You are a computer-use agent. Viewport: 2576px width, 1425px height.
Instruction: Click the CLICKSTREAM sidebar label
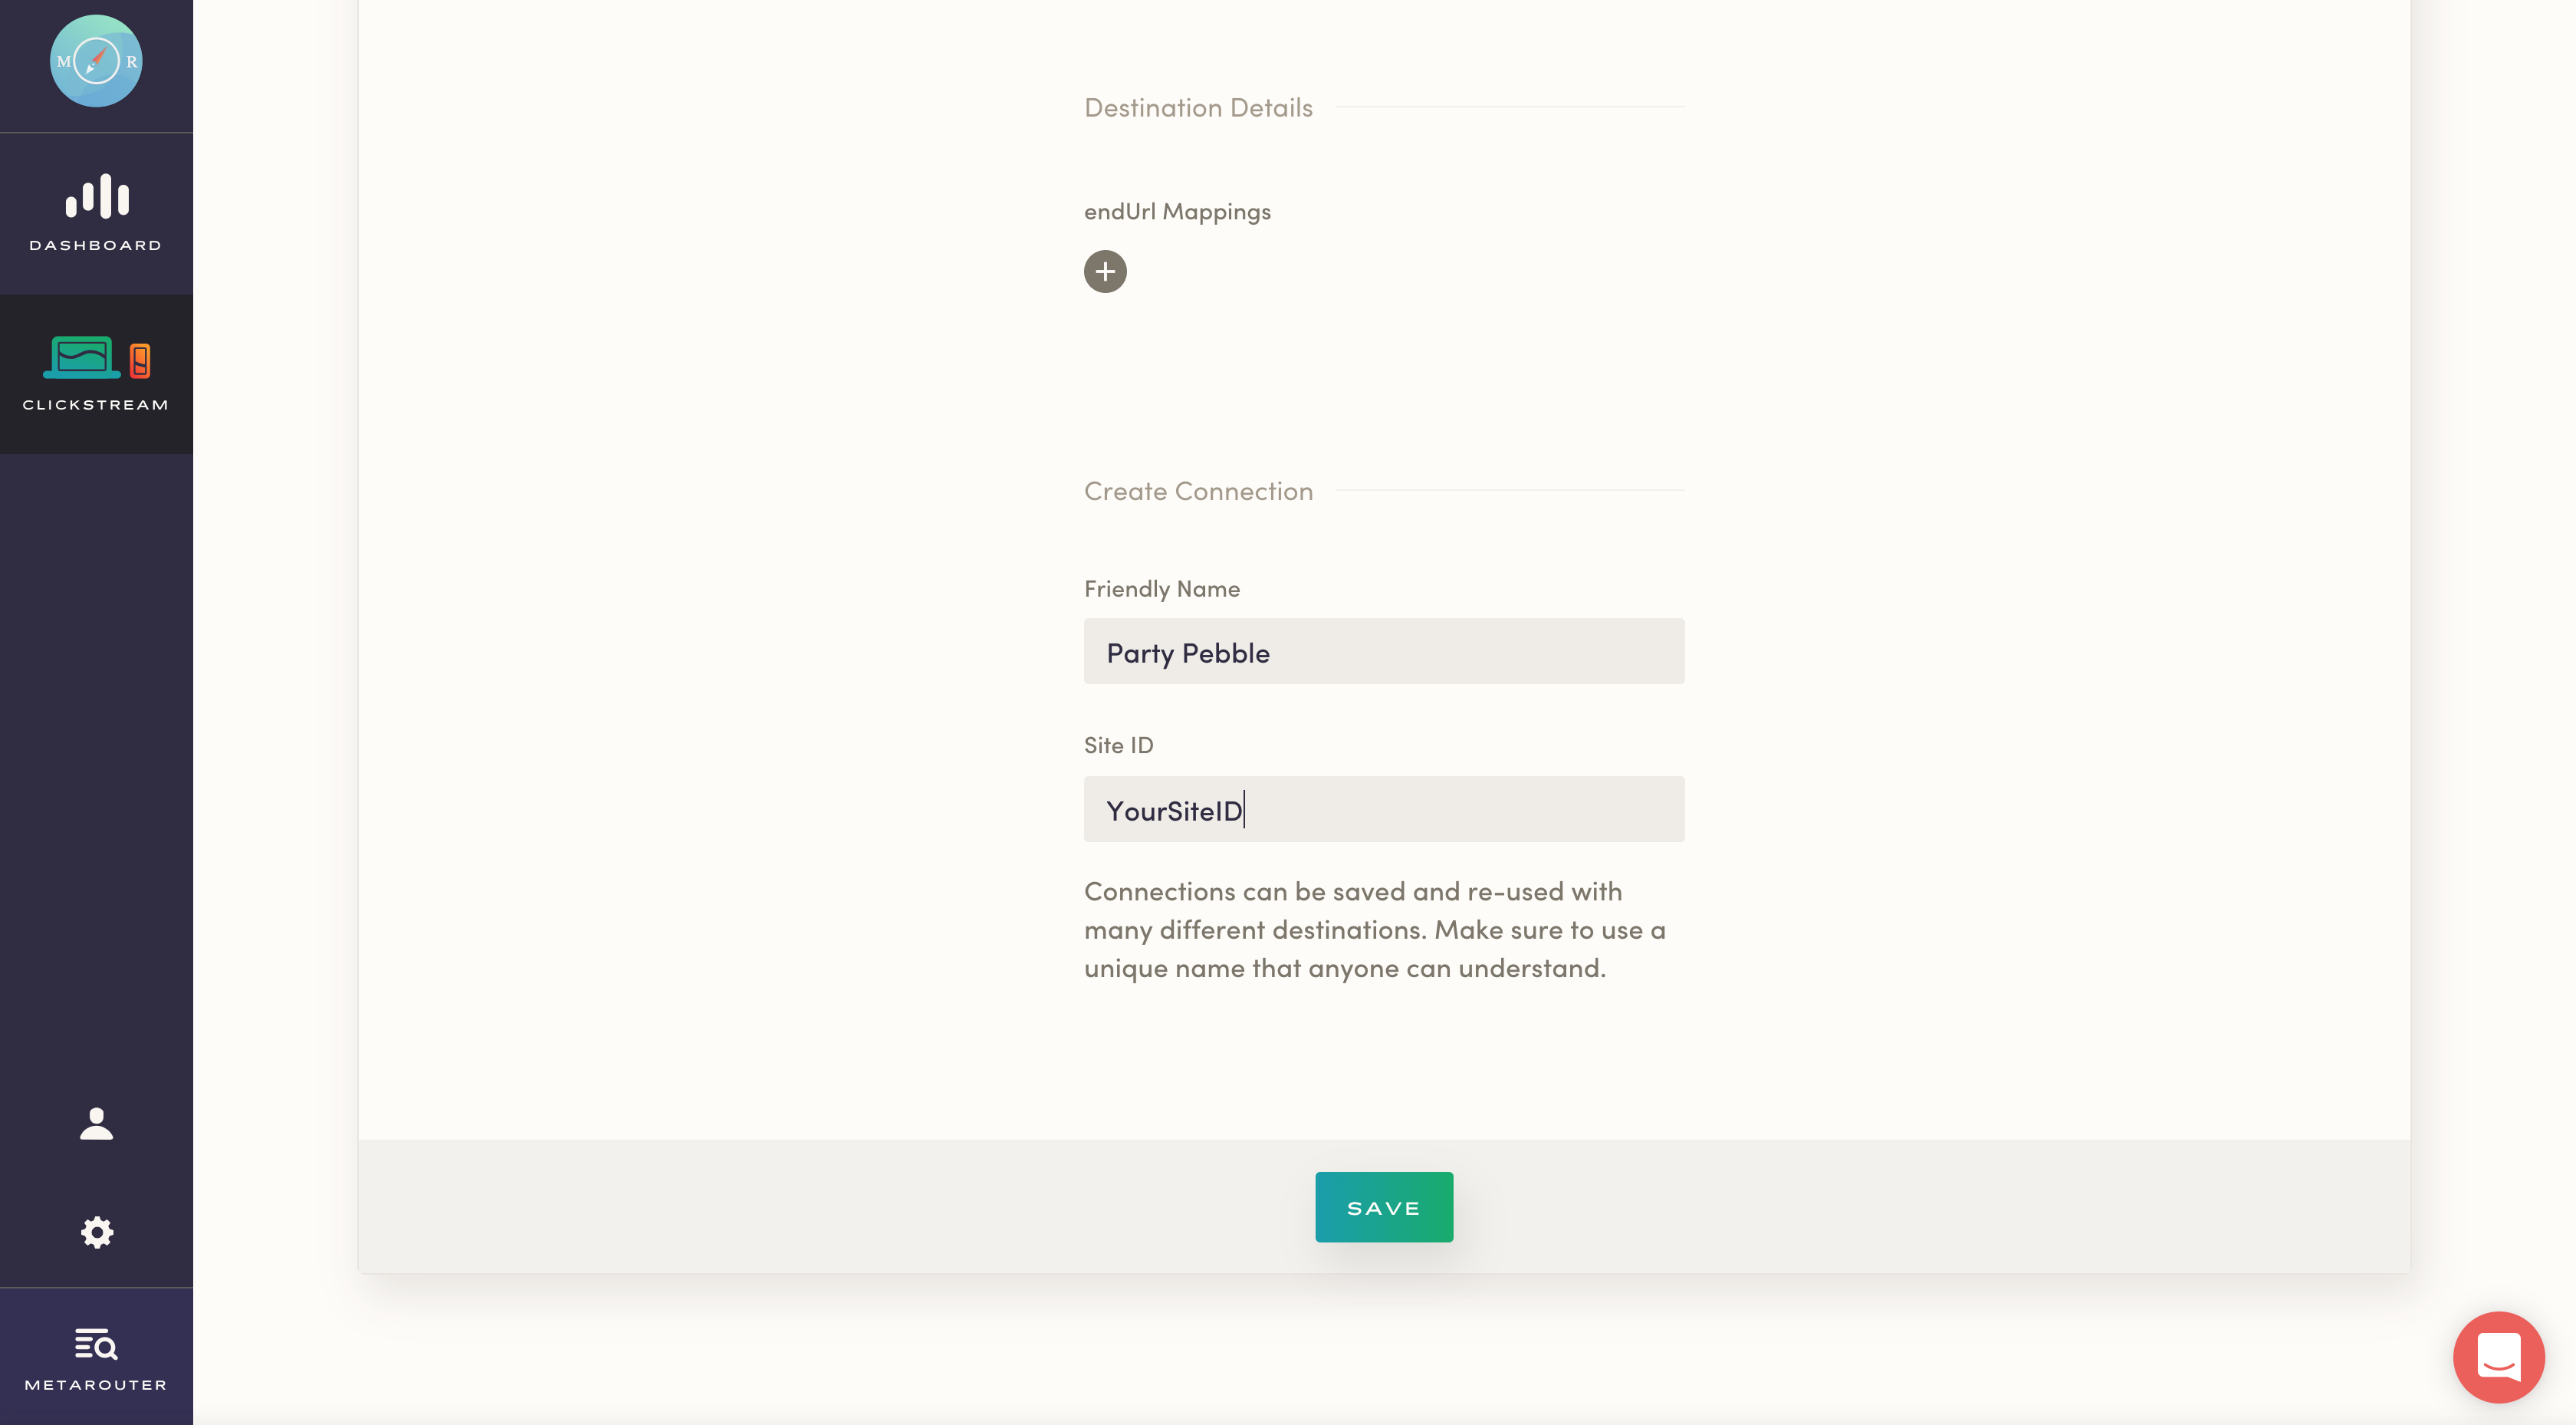96,404
